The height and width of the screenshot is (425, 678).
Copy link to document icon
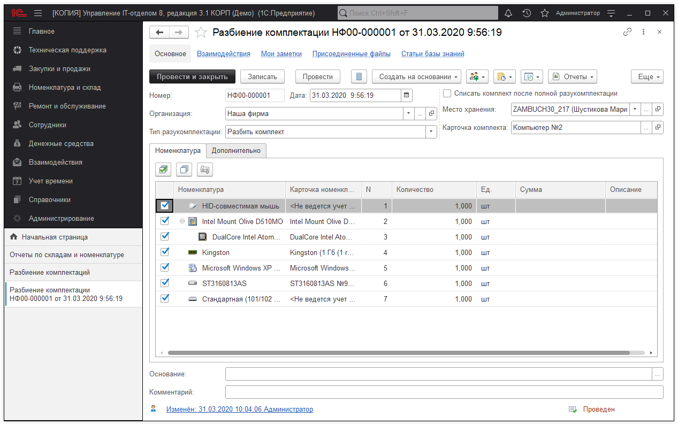pos(627,32)
